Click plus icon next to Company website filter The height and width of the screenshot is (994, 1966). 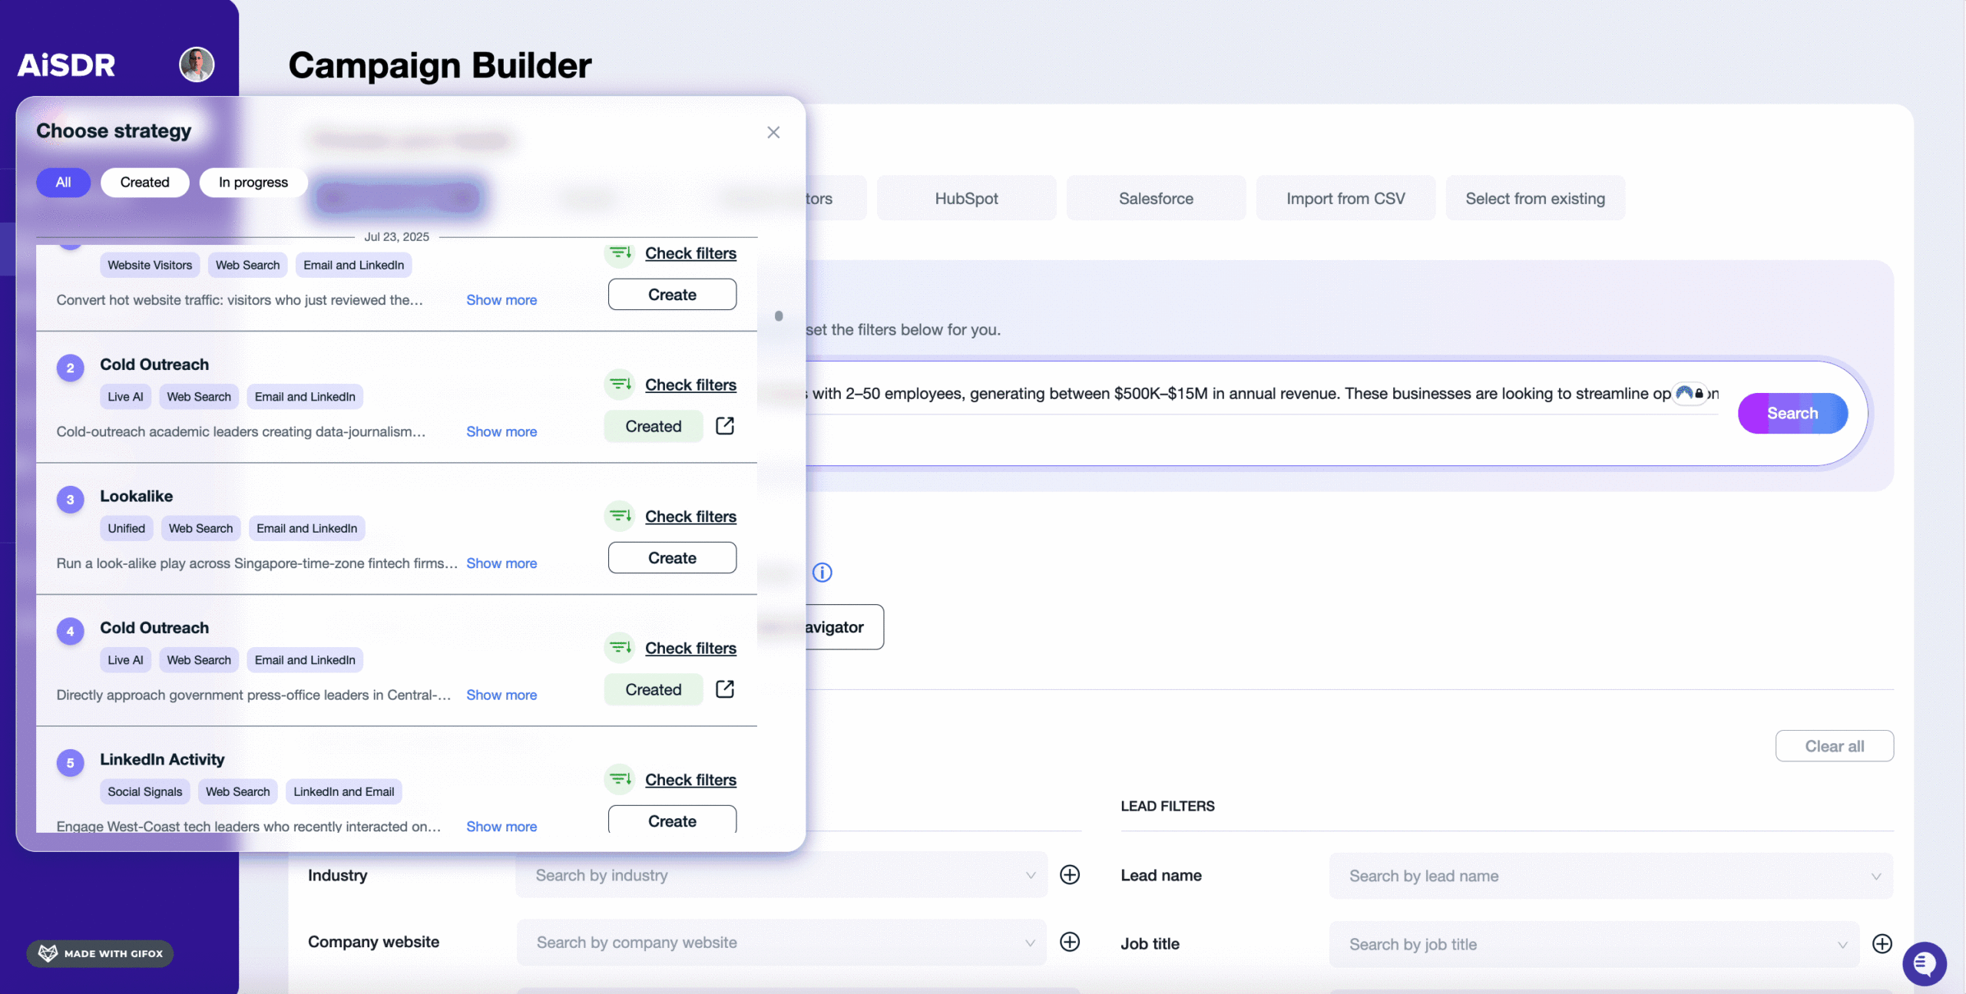[1070, 942]
